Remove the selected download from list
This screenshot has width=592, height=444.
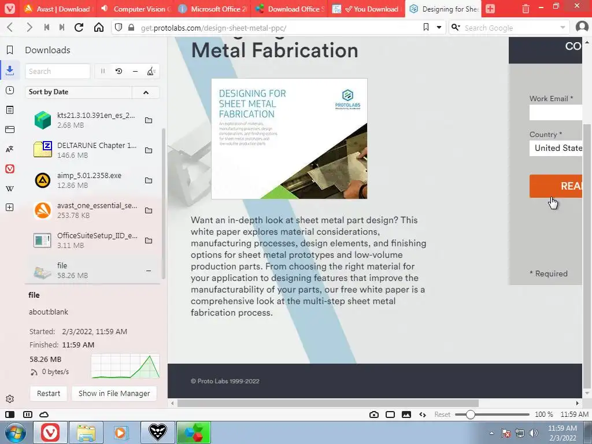click(135, 71)
